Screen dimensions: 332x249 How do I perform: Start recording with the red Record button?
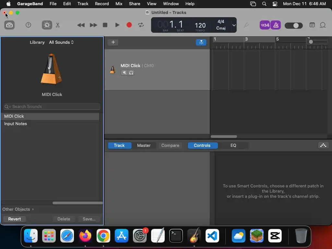[129, 25]
